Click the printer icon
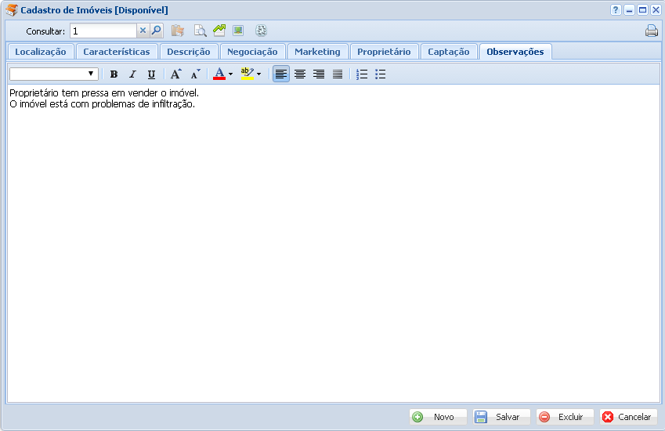Screen dimensions: 665x431 coord(651,31)
